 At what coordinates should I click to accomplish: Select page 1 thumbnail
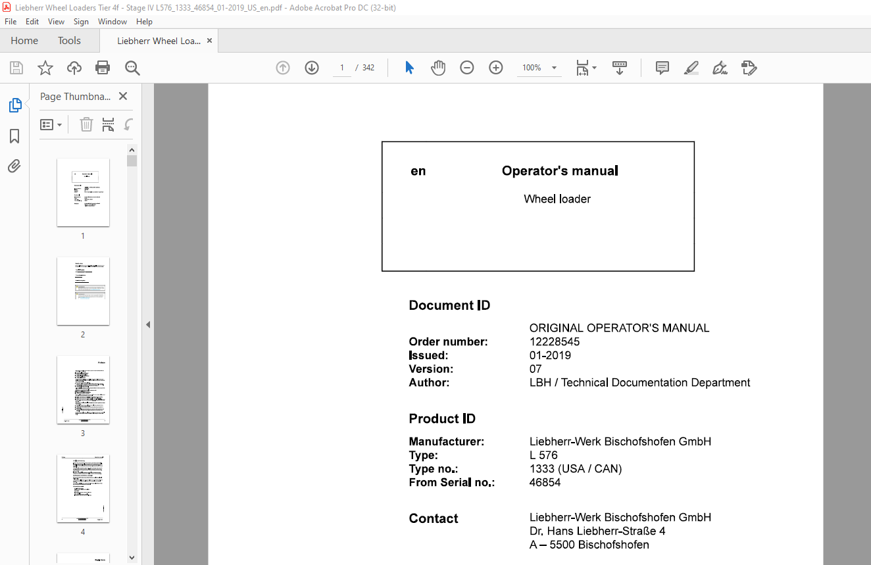(83, 192)
